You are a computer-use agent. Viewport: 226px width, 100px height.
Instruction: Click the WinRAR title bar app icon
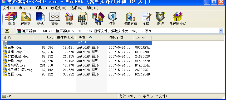[4, 2]
